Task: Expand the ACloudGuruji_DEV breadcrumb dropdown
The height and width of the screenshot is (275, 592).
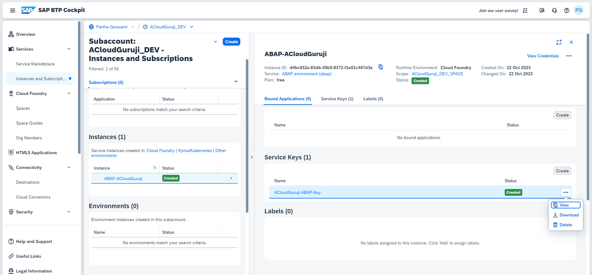Action: click(192, 27)
